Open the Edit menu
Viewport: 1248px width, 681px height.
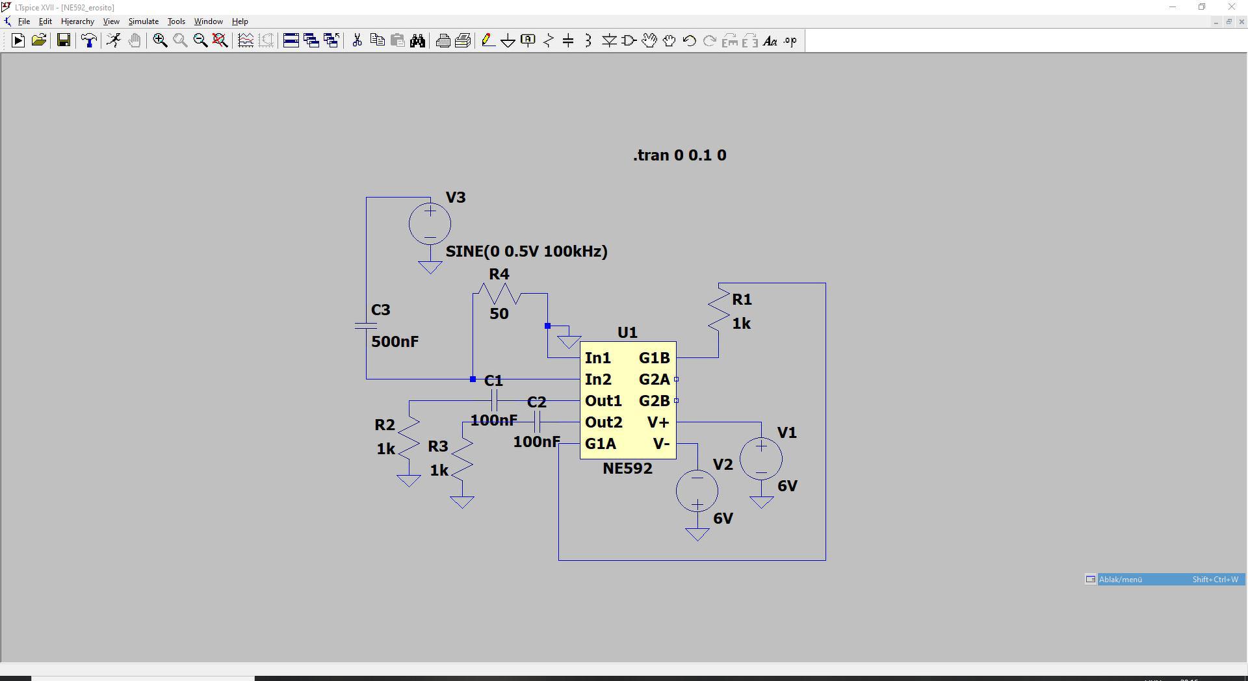coord(45,21)
